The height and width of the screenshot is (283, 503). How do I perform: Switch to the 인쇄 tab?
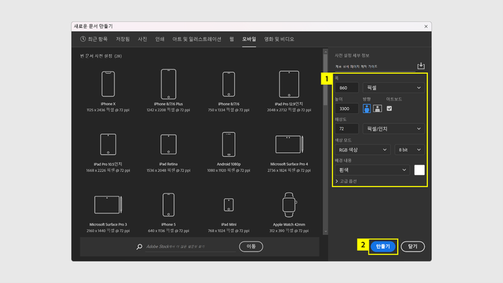pyautogui.click(x=160, y=39)
